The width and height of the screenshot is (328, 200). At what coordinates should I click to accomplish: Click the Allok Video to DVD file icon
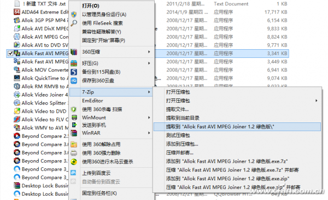[17, 111]
